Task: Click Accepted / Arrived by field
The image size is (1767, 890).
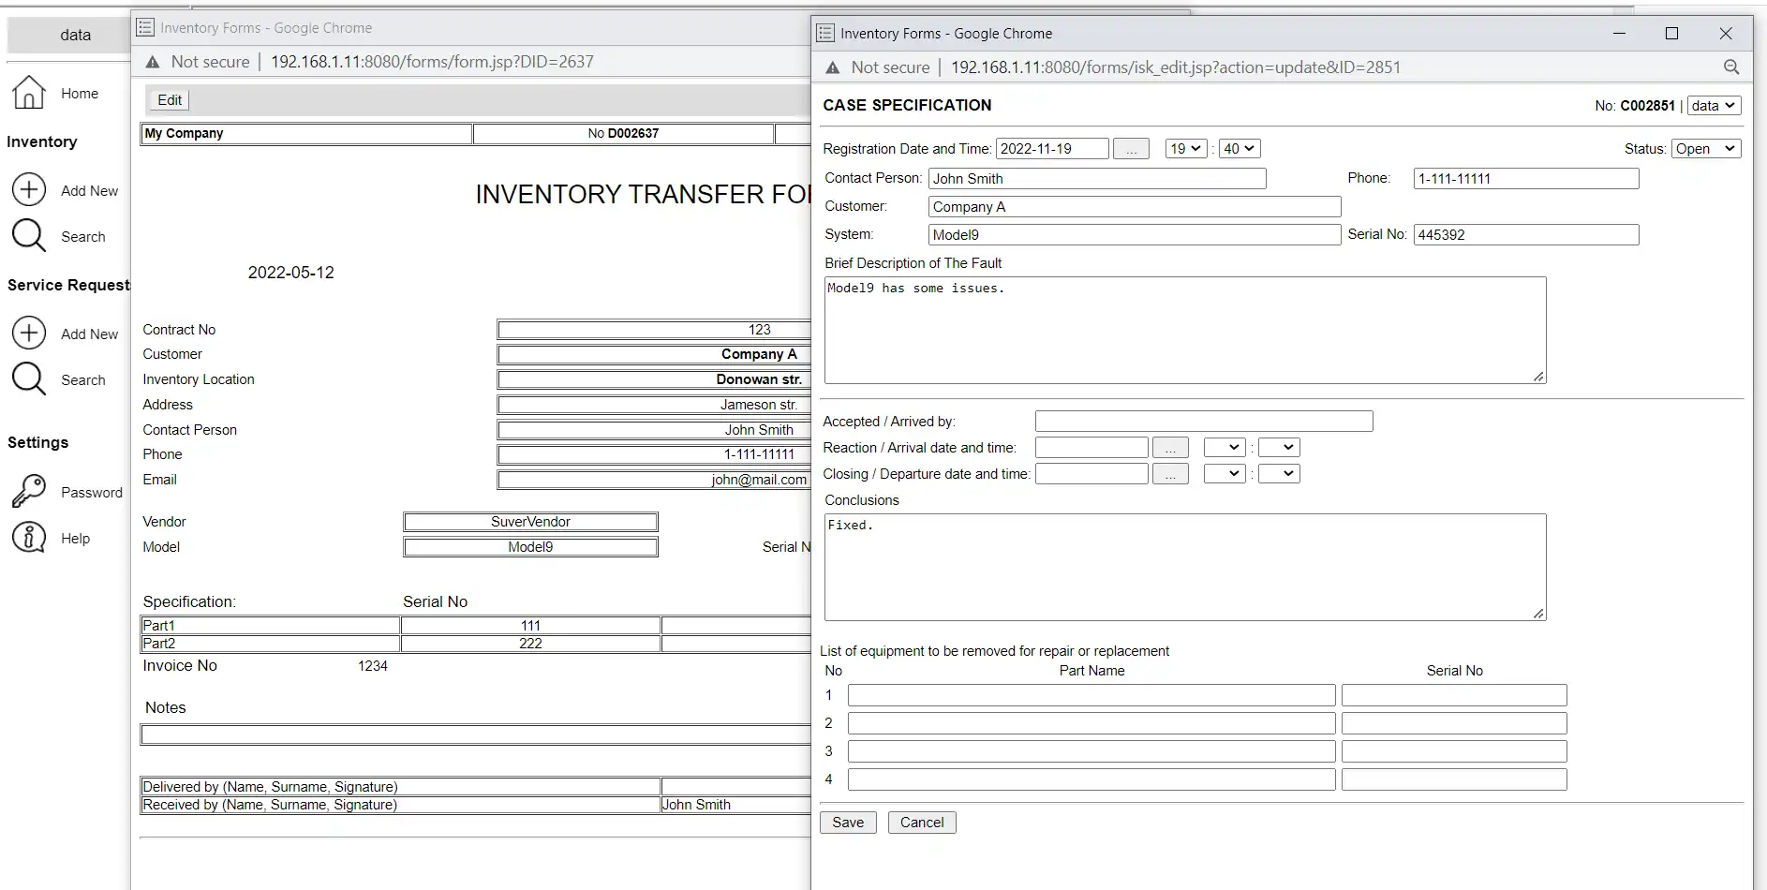Action: tap(1204, 422)
